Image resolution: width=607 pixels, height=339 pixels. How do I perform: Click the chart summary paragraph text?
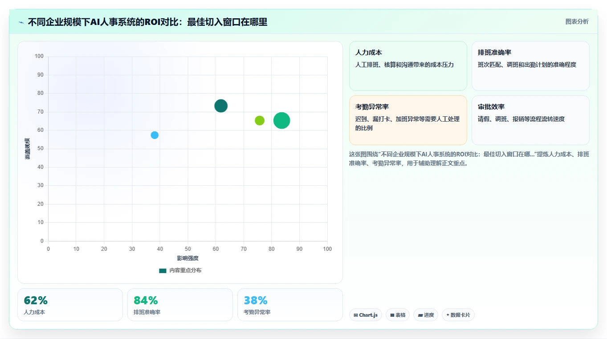[x=469, y=159]
